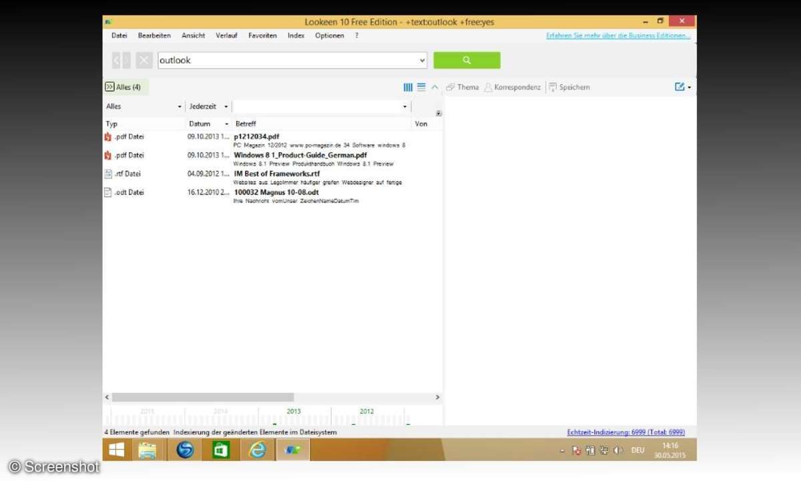Click the PDF icon of p1212034.pdf
Viewport: 801px width, 481px height.
(x=107, y=137)
